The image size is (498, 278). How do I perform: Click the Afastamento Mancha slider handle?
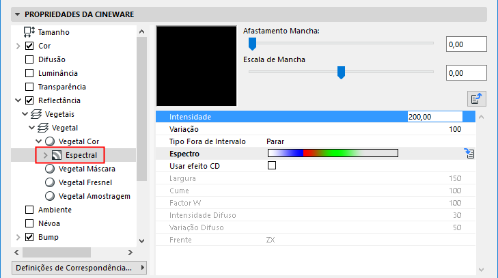point(252,44)
